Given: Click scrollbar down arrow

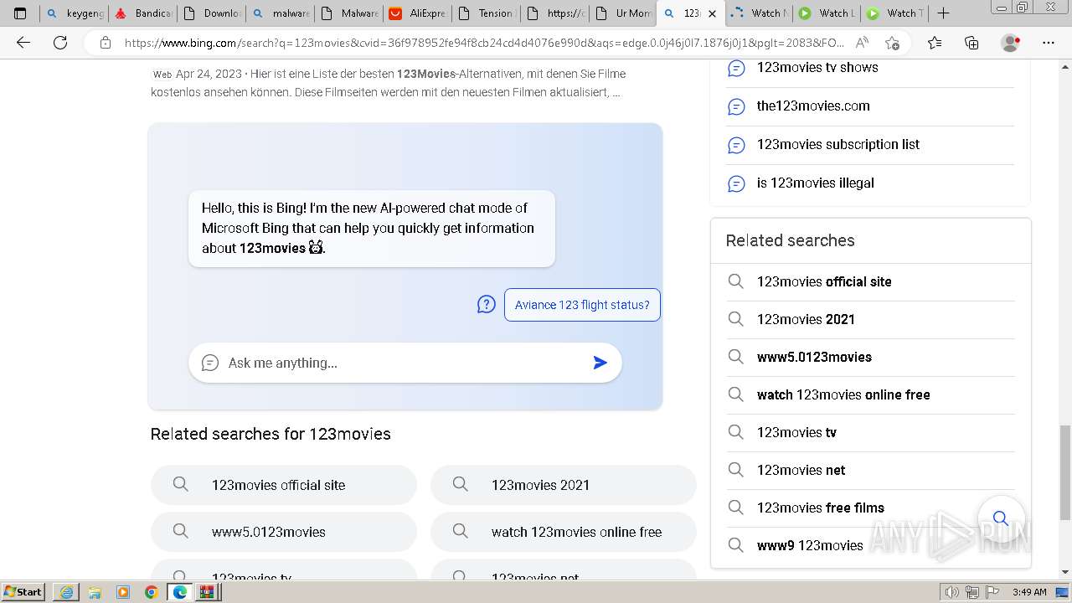Looking at the screenshot, I should (x=1064, y=572).
